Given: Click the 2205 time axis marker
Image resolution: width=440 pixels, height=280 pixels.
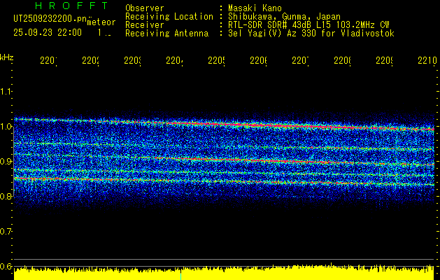Looking at the screenshot, I should [x=216, y=60].
